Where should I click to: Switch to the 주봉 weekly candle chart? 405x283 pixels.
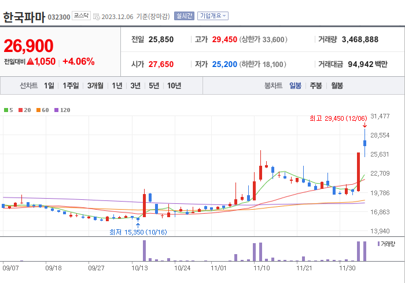coord(316,85)
